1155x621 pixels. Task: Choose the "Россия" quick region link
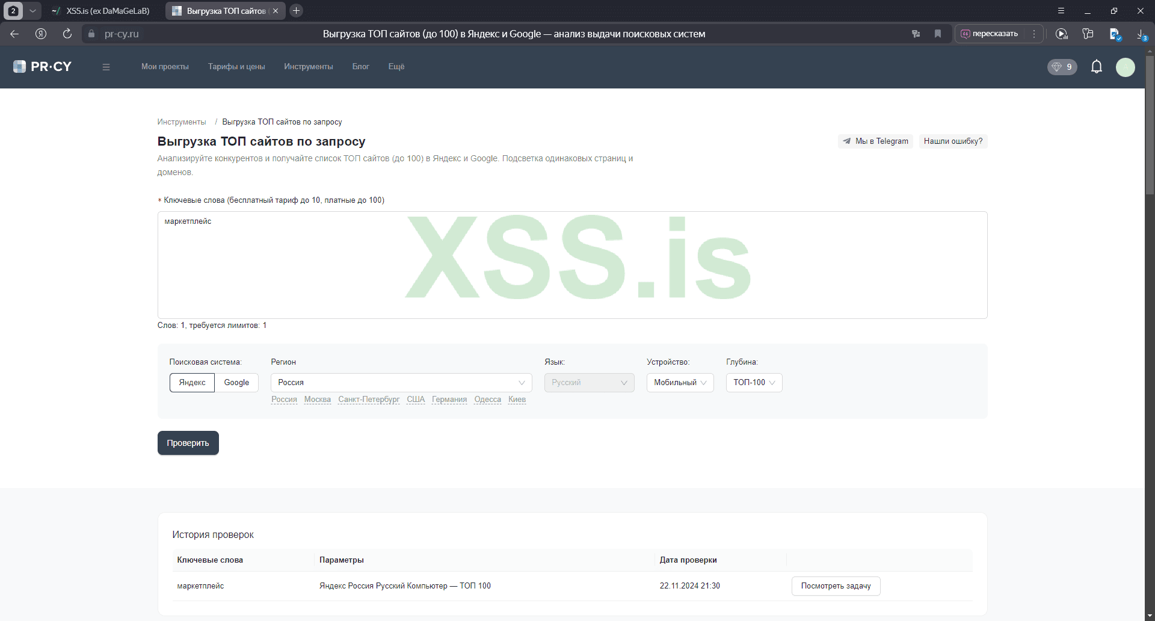click(284, 400)
